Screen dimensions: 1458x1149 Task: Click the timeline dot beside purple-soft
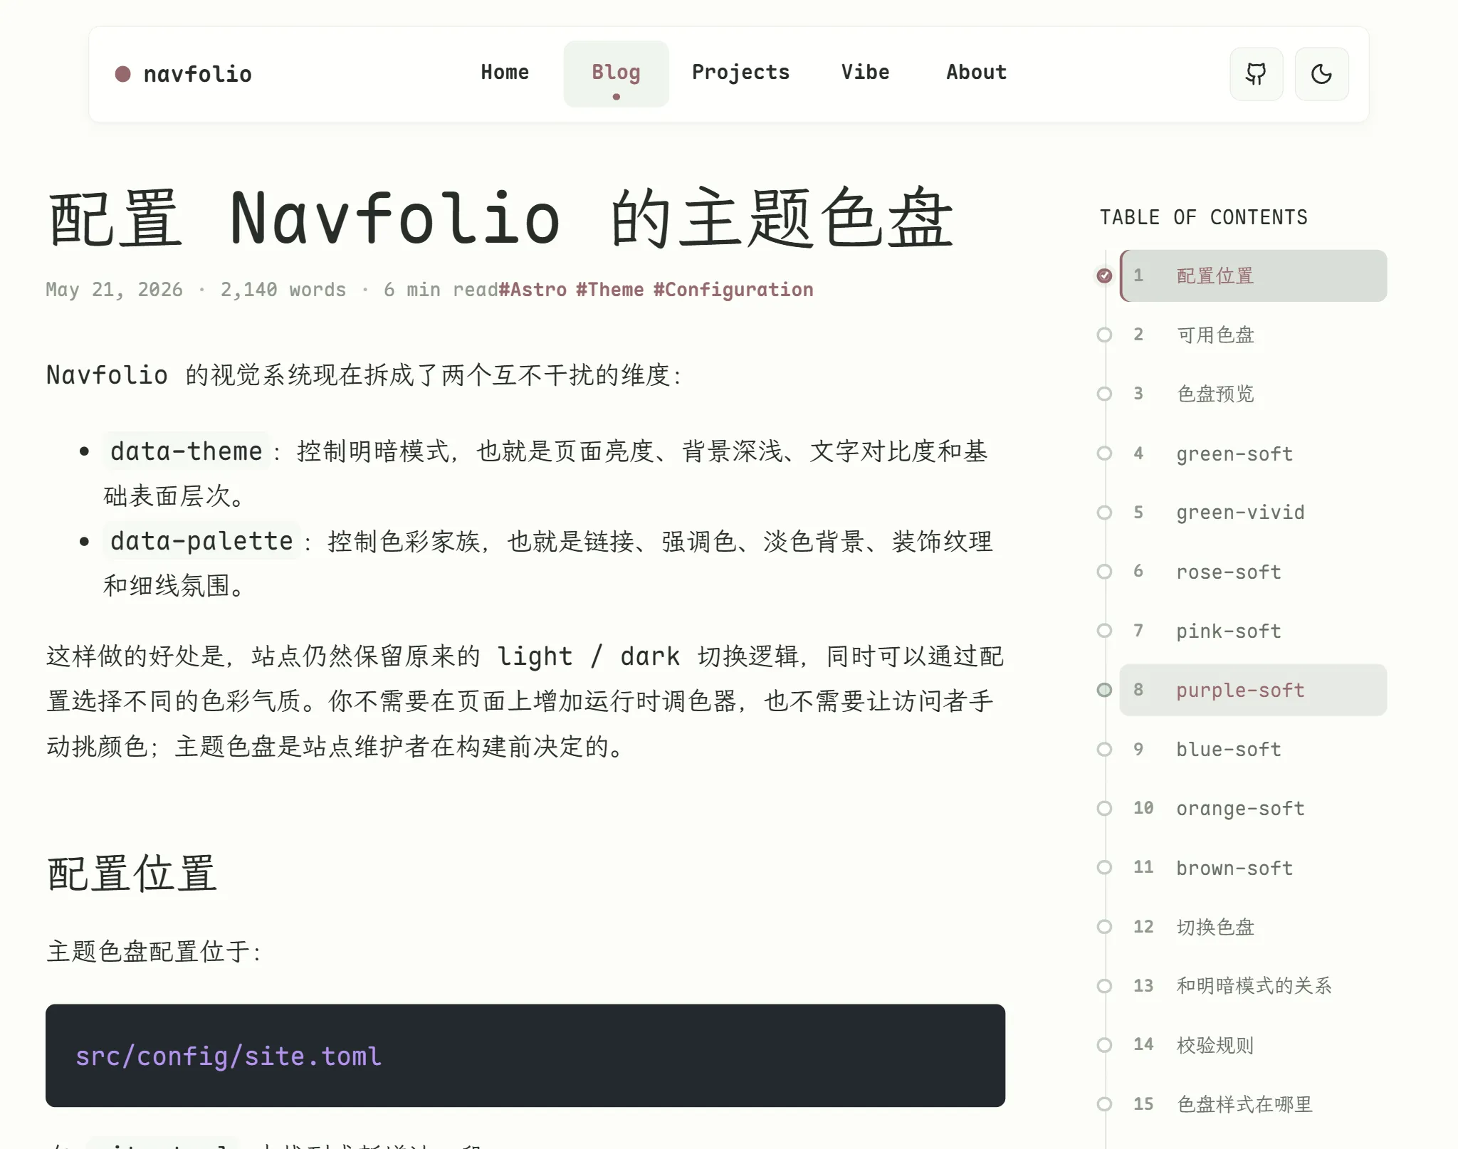point(1104,690)
